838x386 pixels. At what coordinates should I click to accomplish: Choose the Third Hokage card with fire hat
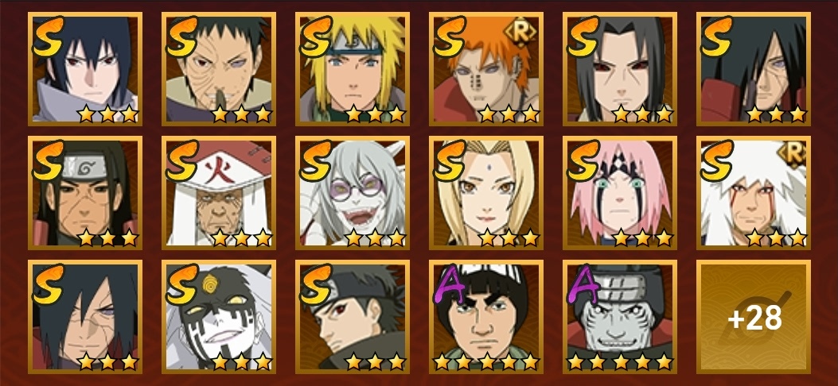click(x=219, y=192)
